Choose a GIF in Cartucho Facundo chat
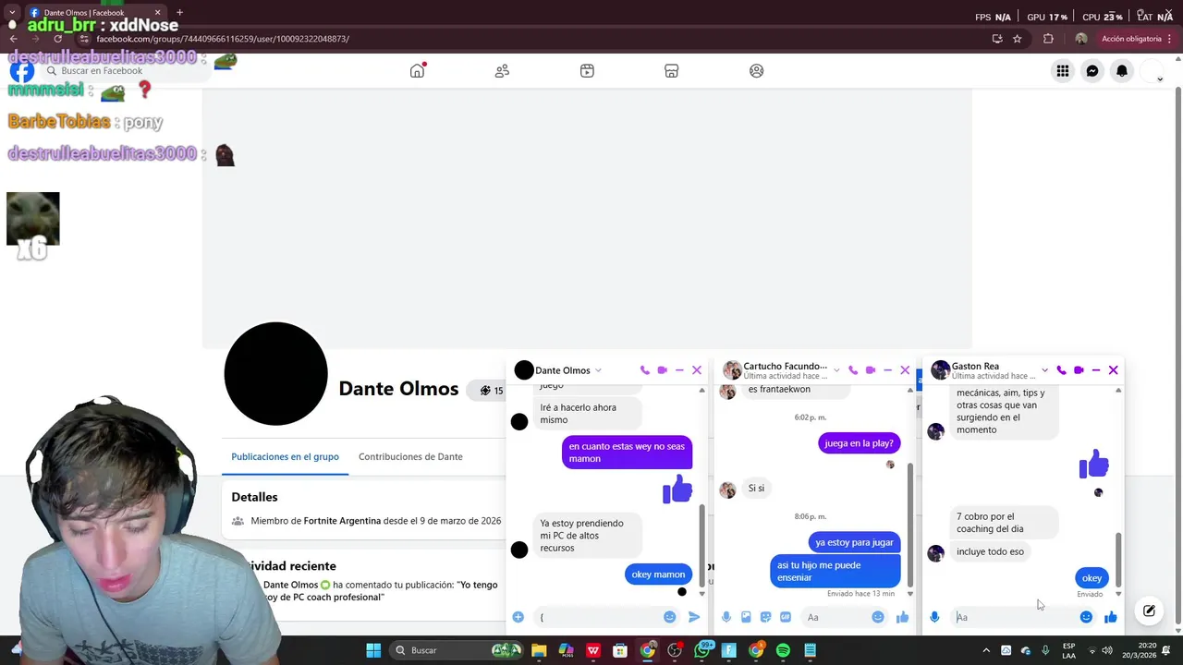Screen dimensions: 1183x665 [786, 617]
